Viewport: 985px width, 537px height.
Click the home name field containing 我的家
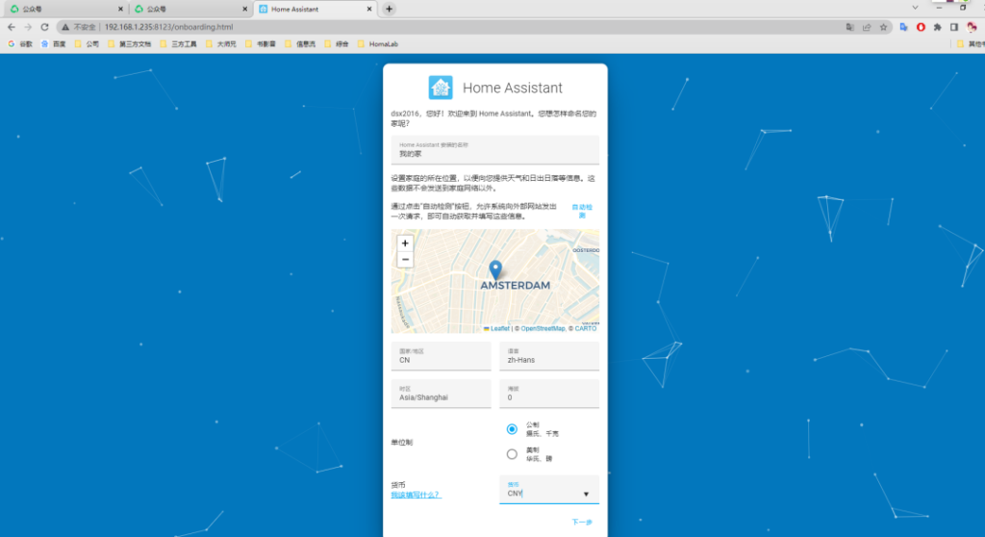(x=495, y=150)
